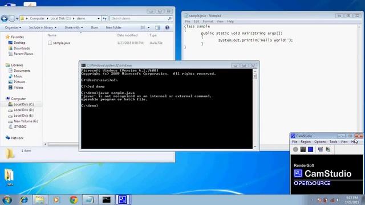Click Explorer refresh button

(104, 18)
